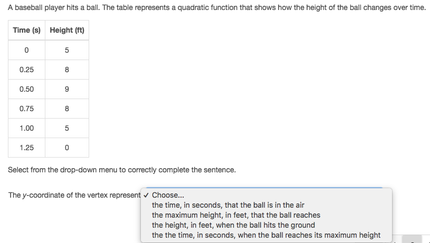Select the "Choose..." placeholder option
The height and width of the screenshot is (243, 430).
266,195
